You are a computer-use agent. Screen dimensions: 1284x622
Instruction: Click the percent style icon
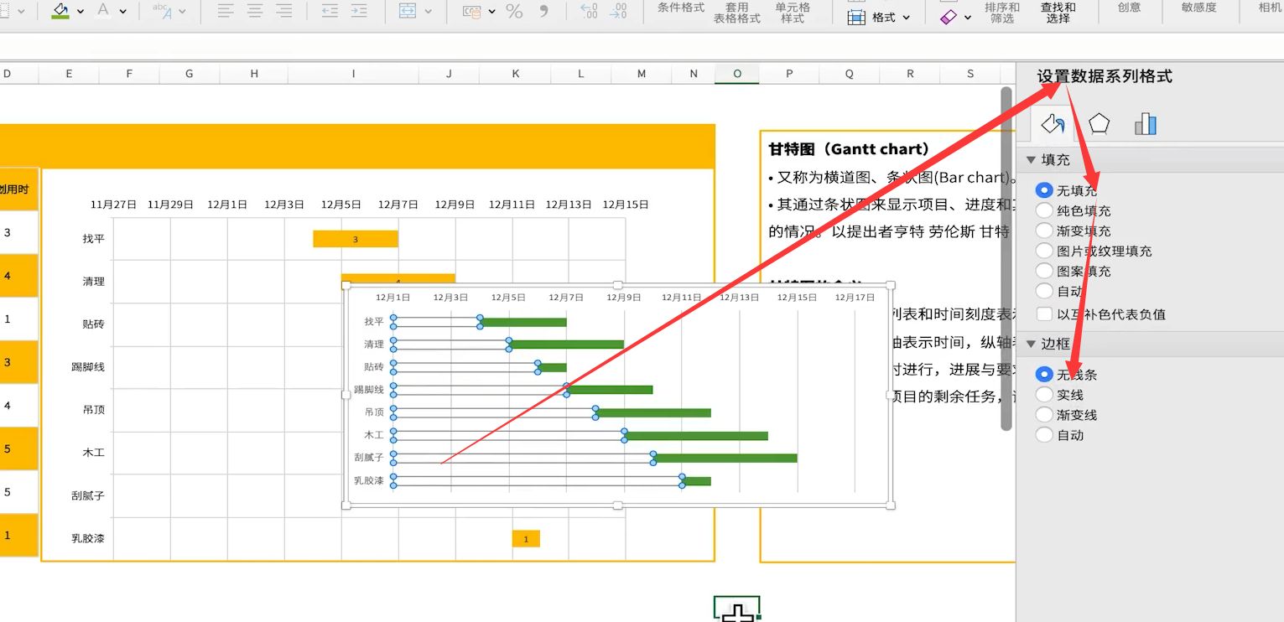[x=514, y=11]
